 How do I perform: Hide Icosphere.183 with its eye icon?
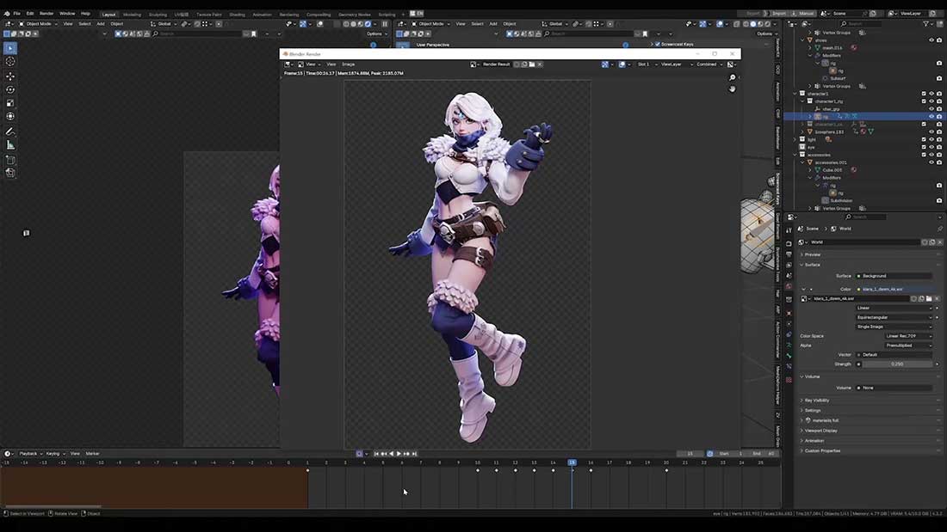(932, 131)
